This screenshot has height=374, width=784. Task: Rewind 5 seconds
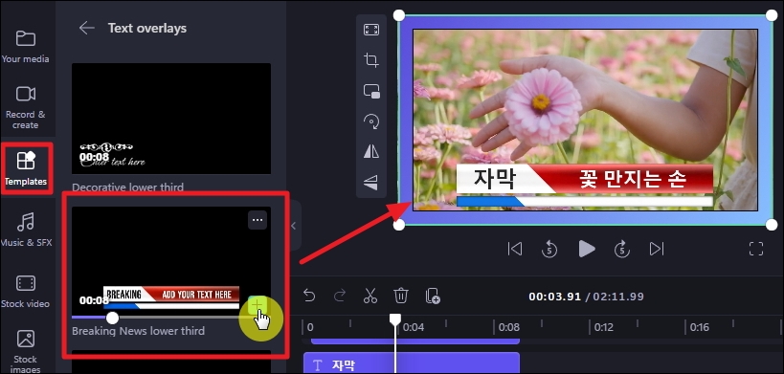click(549, 249)
